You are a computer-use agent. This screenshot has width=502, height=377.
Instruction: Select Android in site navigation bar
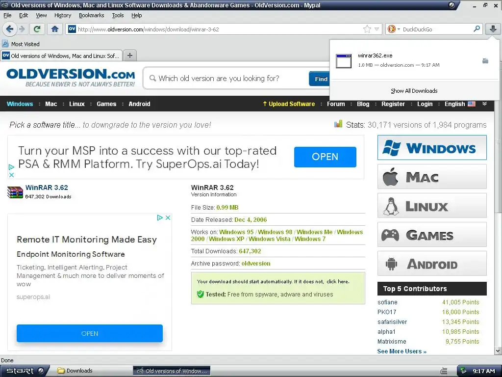click(139, 104)
